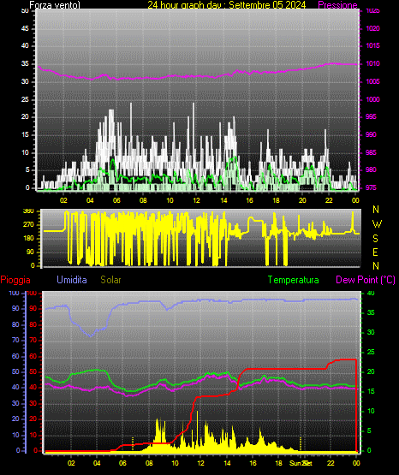The width and height of the screenshot is (399, 475).
Task: Click the magenta 'Pressione' label
Action: (337, 5)
